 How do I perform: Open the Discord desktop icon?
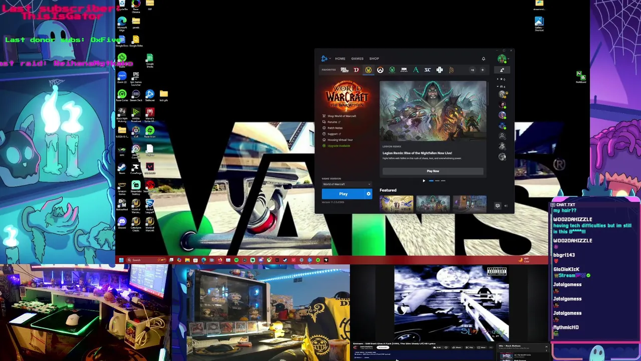coord(122,223)
